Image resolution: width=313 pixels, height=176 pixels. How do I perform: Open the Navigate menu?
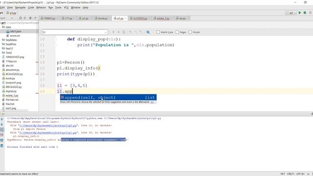click(x=21, y=8)
